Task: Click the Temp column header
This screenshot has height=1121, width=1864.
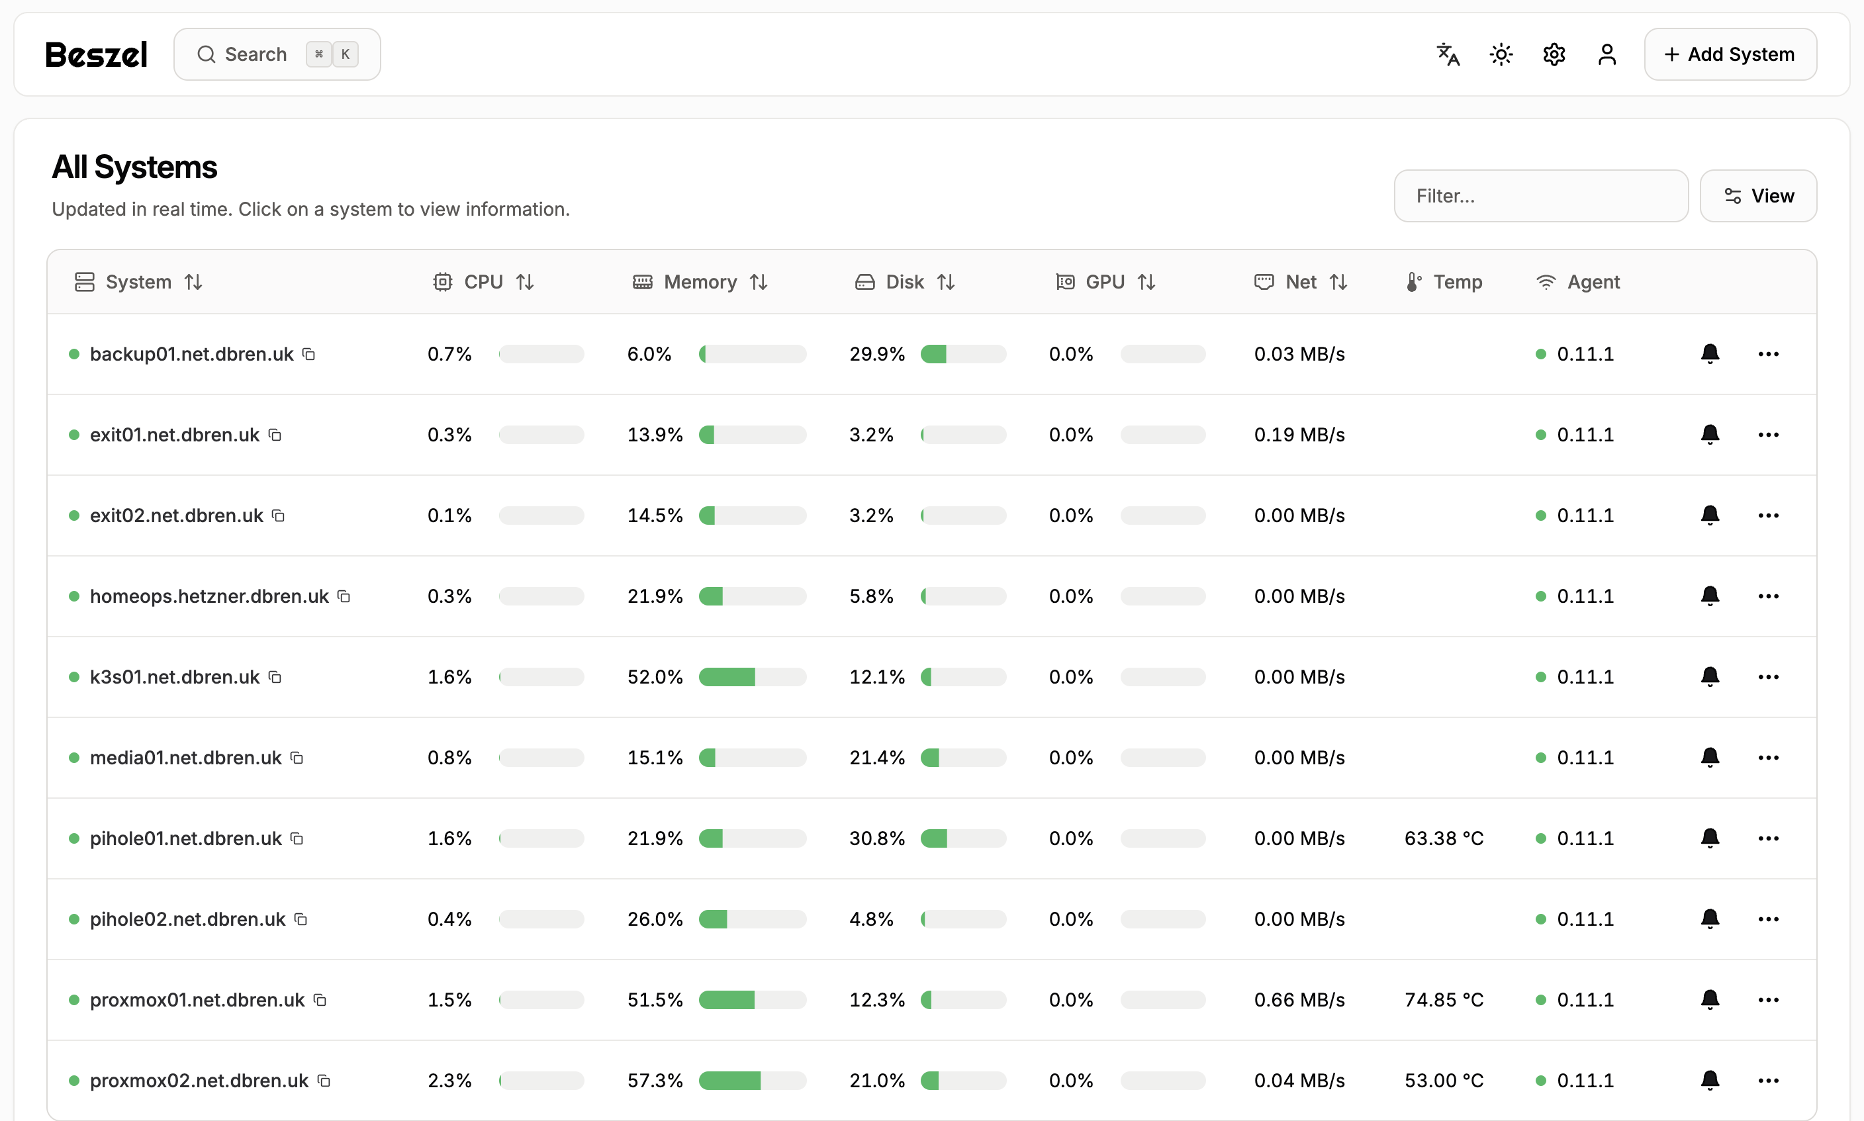Action: (1444, 282)
